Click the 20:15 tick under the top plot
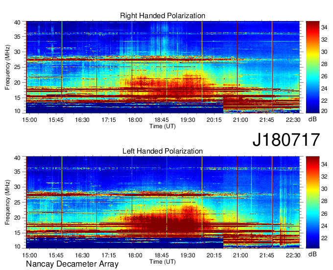This screenshot has height=270, width=333. 214,120
